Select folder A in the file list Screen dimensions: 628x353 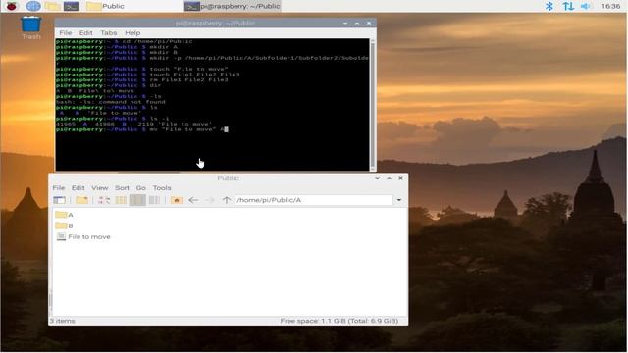click(x=64, y=215)
